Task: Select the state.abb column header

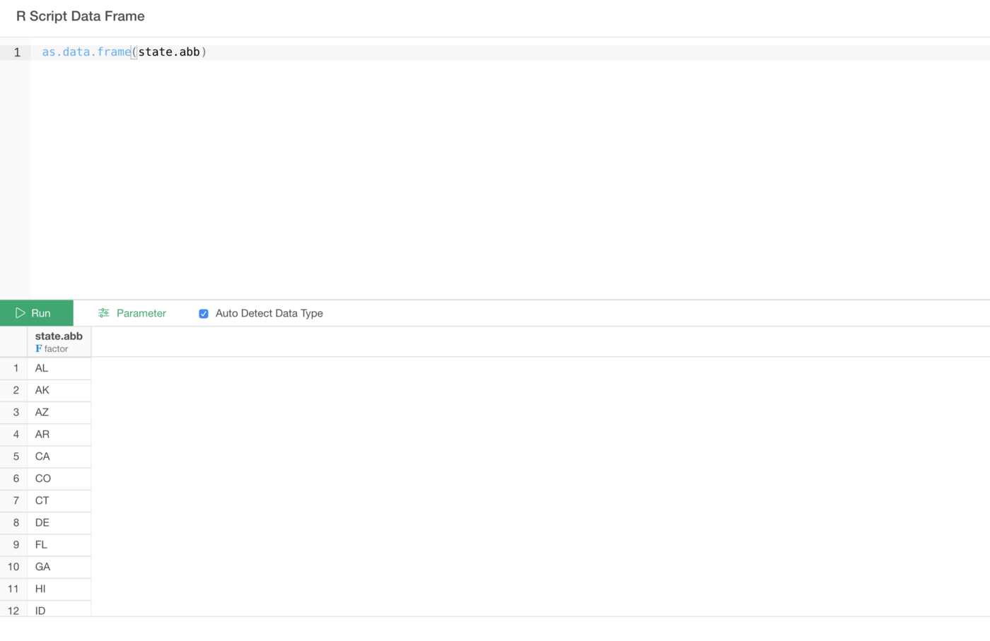Action: (x=59, y=341)
